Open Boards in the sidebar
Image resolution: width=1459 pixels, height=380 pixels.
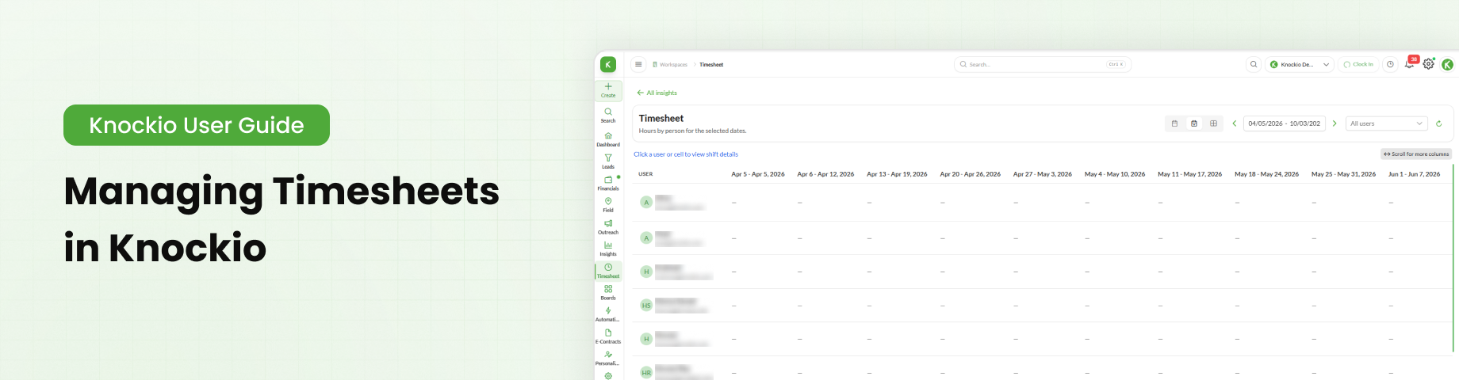(x=608, y=293)
